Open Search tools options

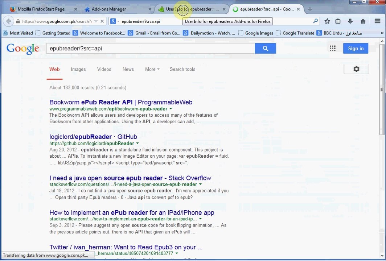182,69
